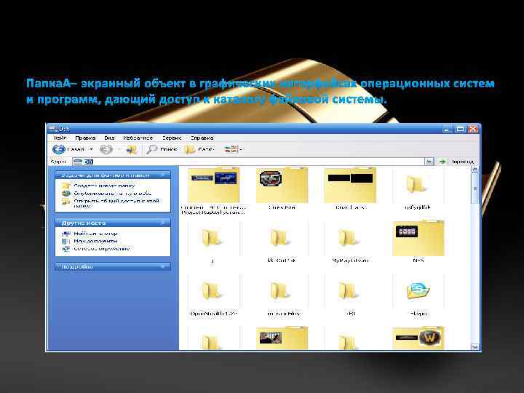This screenshot has height=393, width=524.
Task: Go back with the Назад arrow icon
Action: coord(59,149)
